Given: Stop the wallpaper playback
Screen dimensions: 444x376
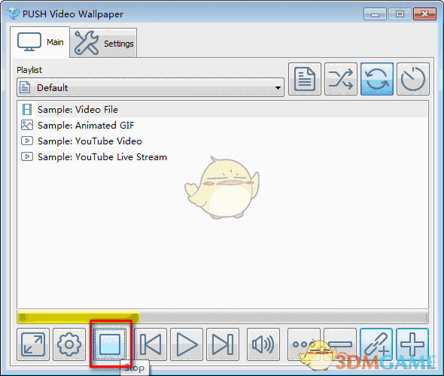Looking at the screenshot, I should pyautogui.click(x=110, y=344).
